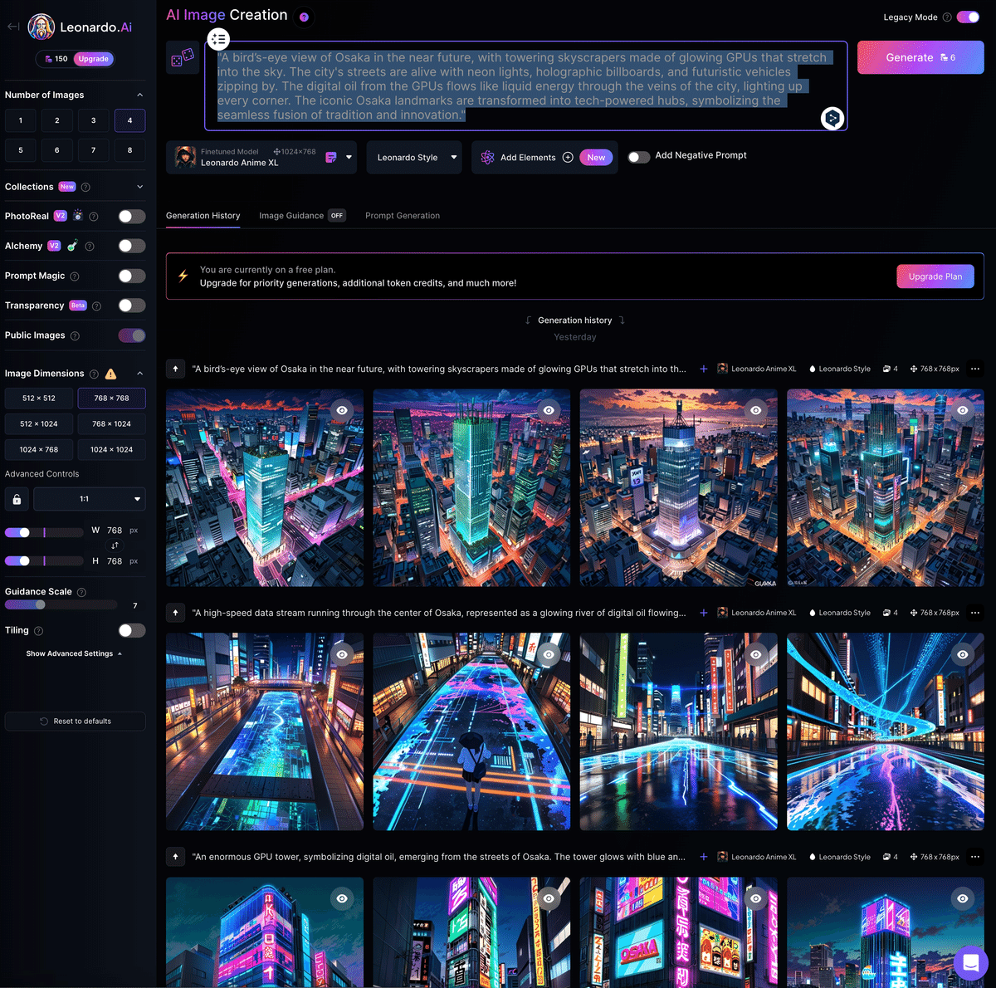Open the 1:1 aspect ratio dropdown
This screenshot has height=988, width=996.
point(90,499)
